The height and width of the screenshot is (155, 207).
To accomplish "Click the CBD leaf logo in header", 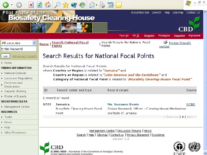I will coord(189,24).
